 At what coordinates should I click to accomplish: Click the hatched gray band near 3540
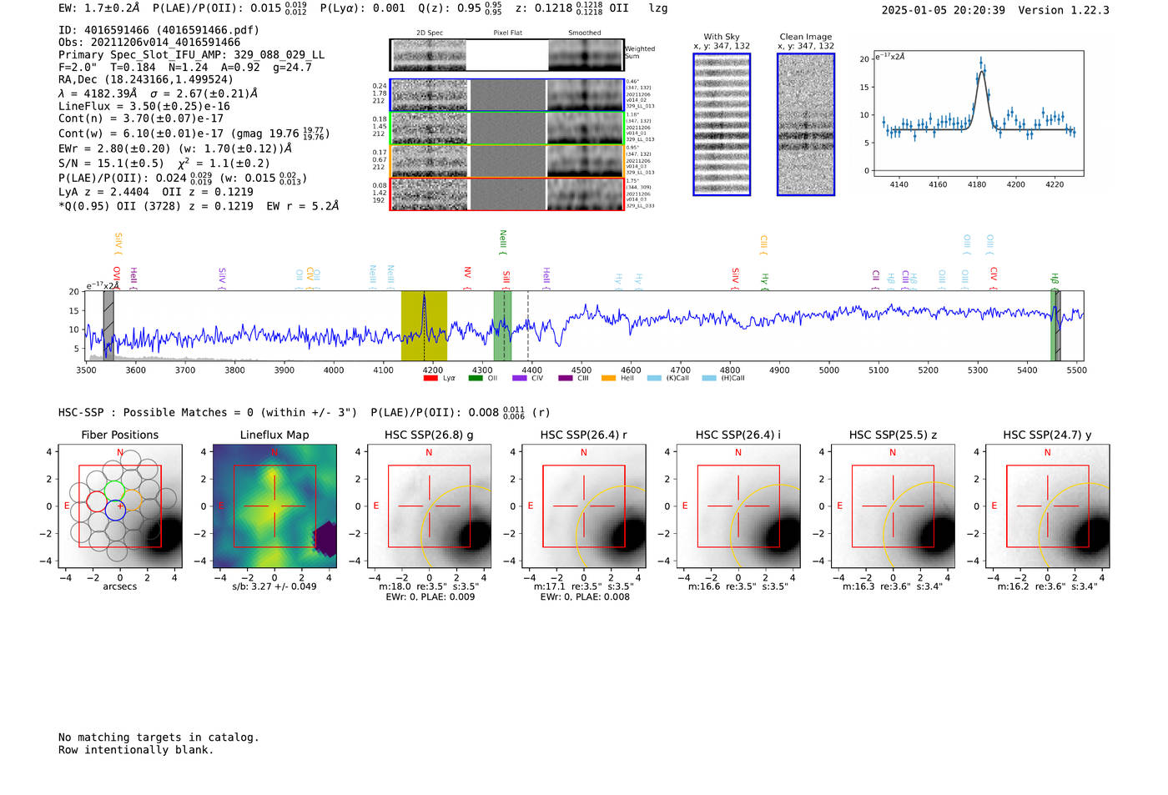(x=108, y=326)
